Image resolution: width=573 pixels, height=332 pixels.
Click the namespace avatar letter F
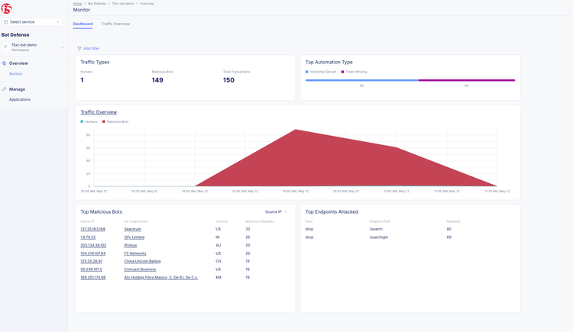6,47
